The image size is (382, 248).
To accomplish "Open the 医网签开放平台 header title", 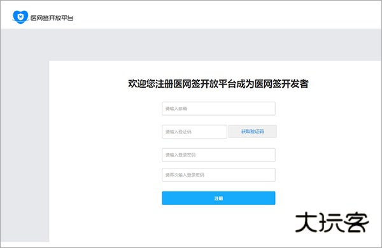I will [52, 18].
